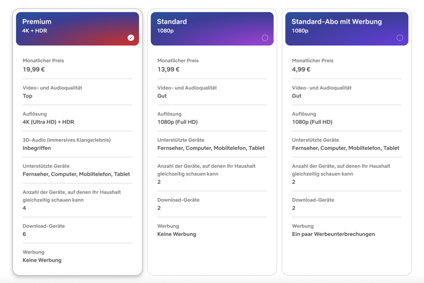Click the 4K (Ultra HD) + HDR resolution
Viewport: 424px width, 283px height.
pos(48,122)
